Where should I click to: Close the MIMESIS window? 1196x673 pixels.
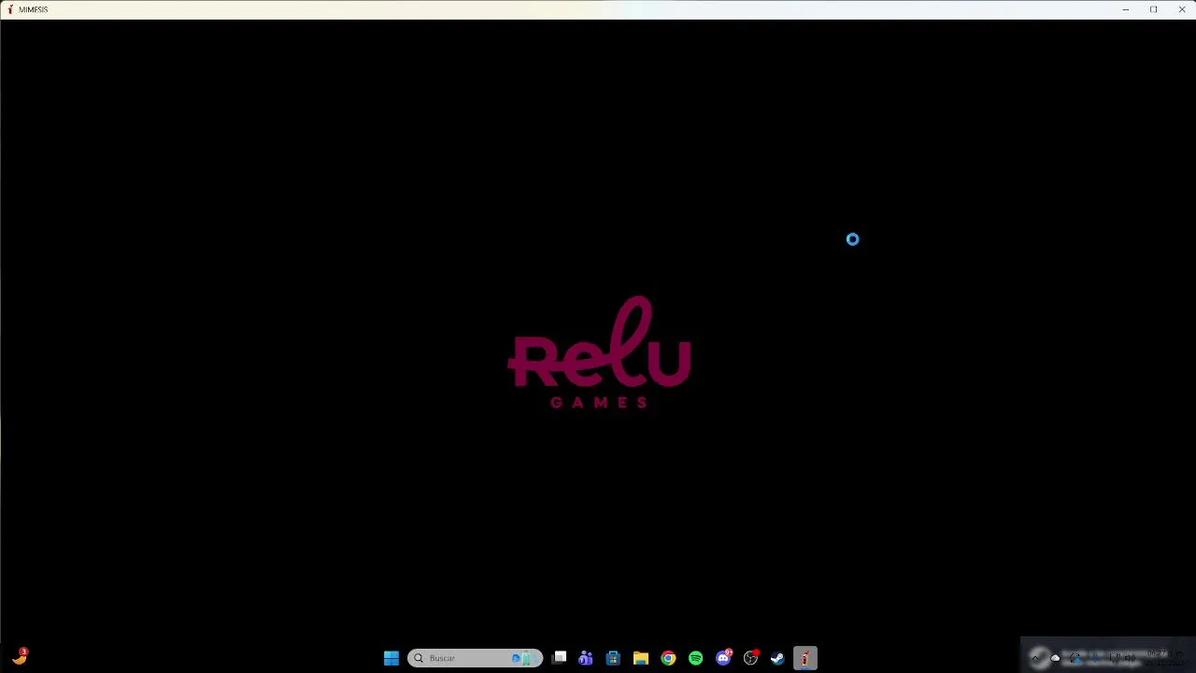click(1182, 9)
